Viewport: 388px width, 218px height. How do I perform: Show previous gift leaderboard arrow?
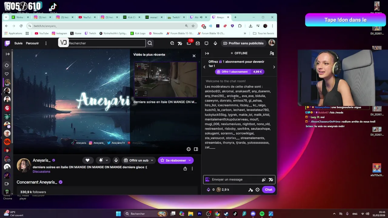pyautogui.click(x=204, y=67)
